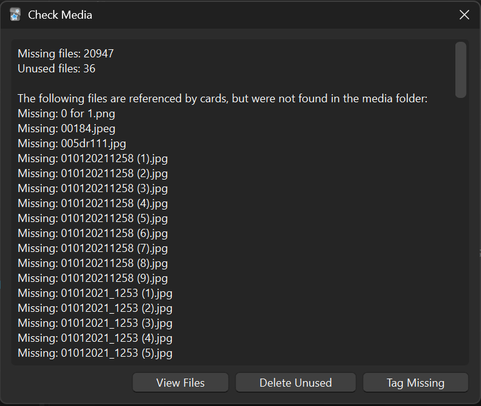Click the "Missing: 005dr111.jpg" entry
This screenshot has width=481, height=406.
(x=72, y=143)
